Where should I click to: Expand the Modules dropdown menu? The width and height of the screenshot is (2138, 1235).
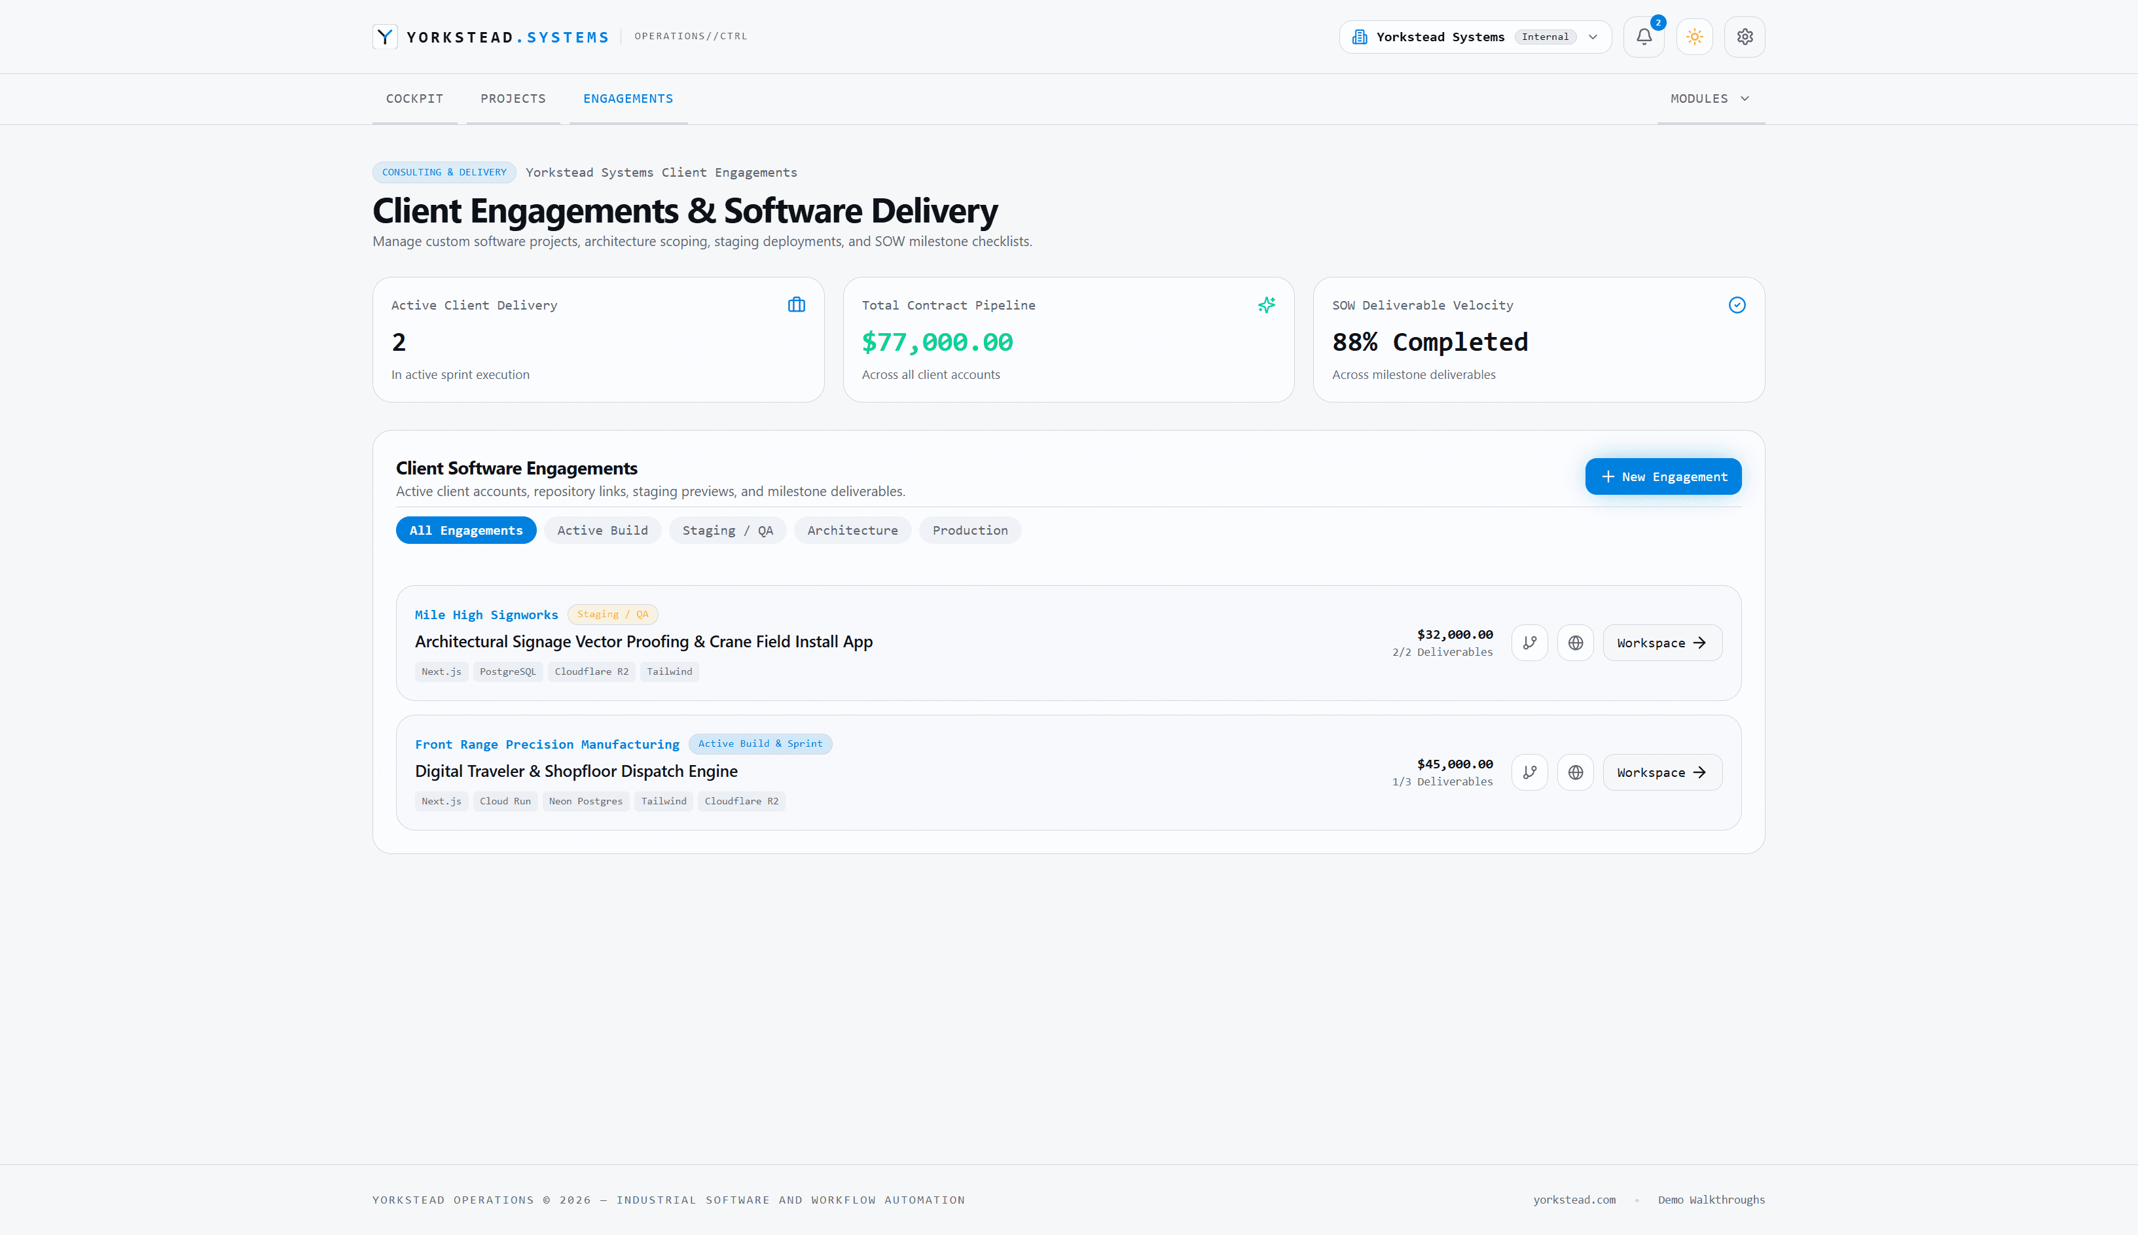[x=1711, y=98]
